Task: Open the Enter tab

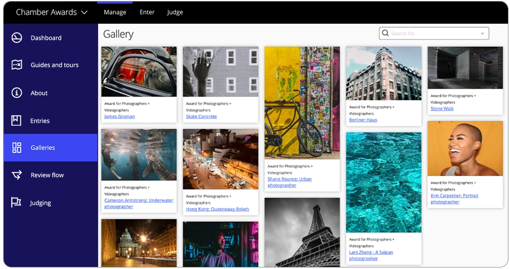Action: pyautogui.click(x=147, y=12)
